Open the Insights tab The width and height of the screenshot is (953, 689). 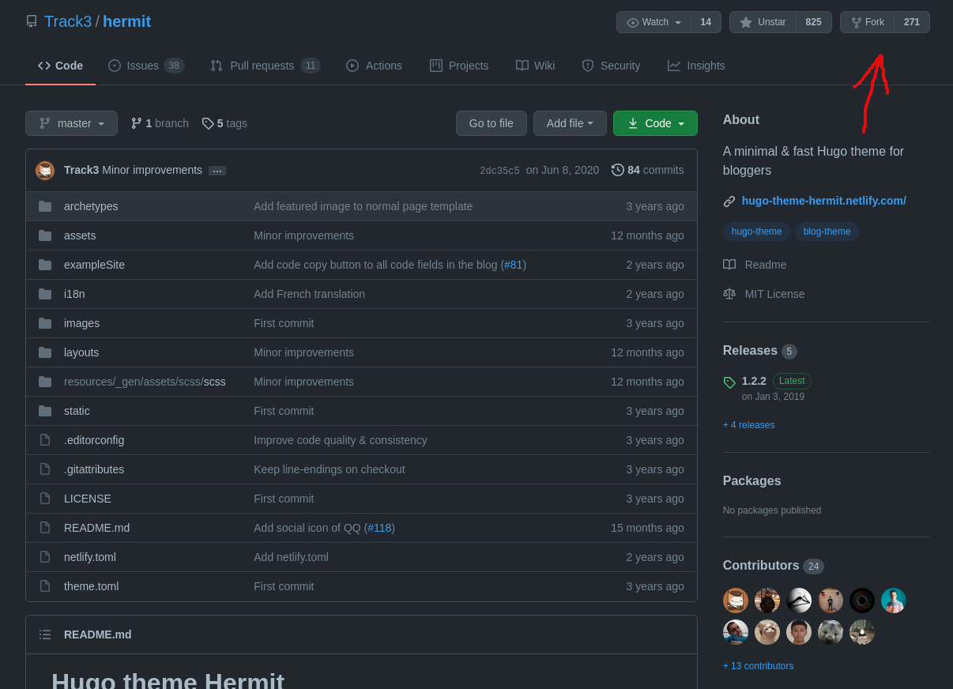click(696, 66)
